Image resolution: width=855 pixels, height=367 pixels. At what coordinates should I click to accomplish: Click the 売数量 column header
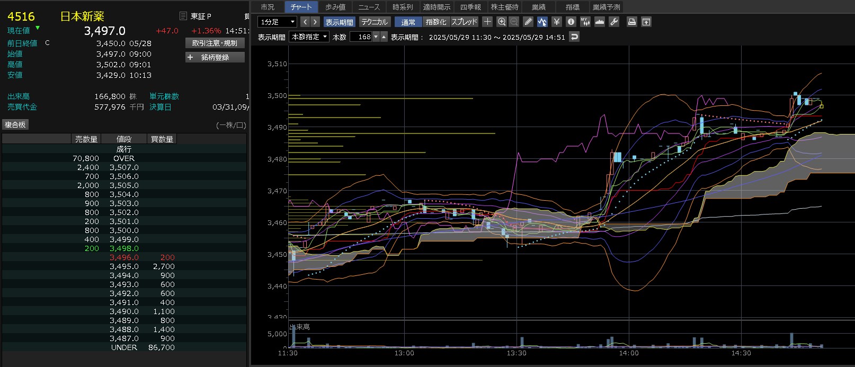86,139
